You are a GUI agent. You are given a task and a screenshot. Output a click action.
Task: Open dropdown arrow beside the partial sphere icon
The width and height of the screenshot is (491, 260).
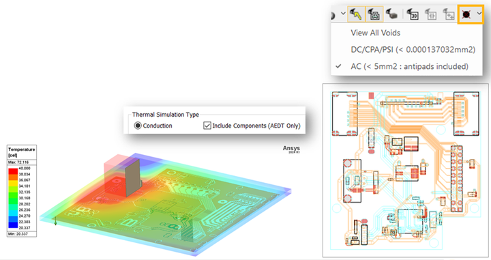coord(343,14)
